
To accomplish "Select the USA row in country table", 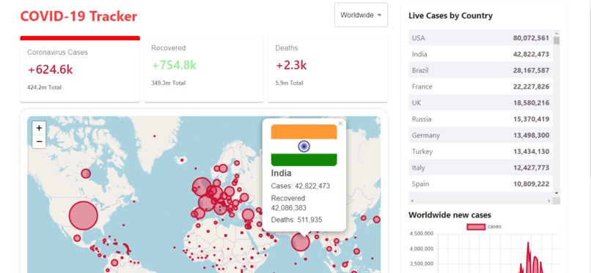I will point(480,37).
